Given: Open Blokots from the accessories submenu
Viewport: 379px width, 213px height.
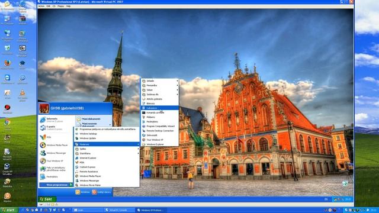Looking at the screenshot, I should 160,104.
